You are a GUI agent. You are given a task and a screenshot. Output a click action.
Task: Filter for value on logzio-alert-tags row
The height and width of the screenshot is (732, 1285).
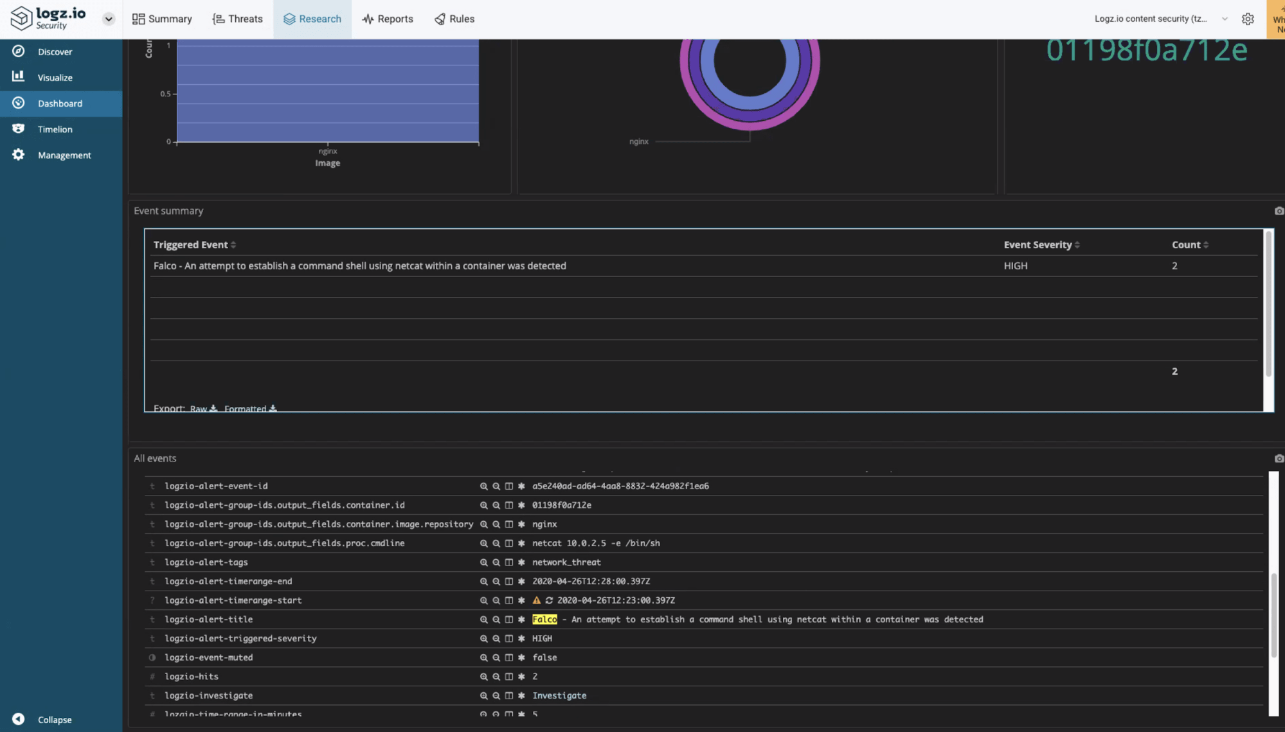483,562
